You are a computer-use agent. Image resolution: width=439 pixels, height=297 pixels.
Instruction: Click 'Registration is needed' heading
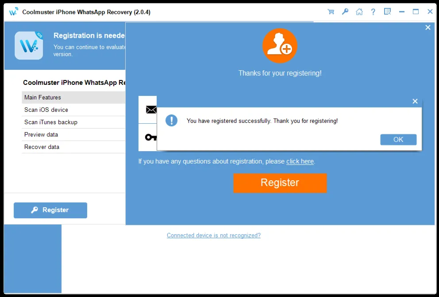[x=89, y=35]
